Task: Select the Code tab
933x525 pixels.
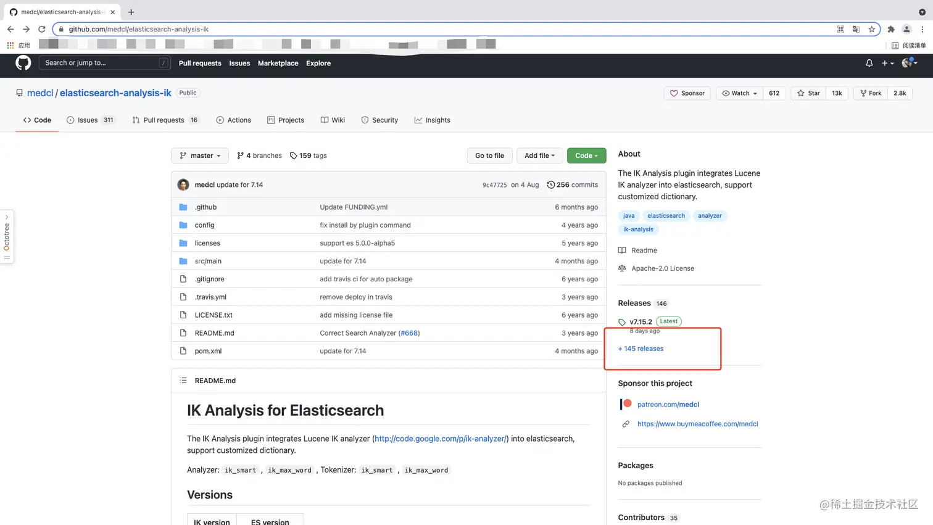Action: click(x=37, y=120)
